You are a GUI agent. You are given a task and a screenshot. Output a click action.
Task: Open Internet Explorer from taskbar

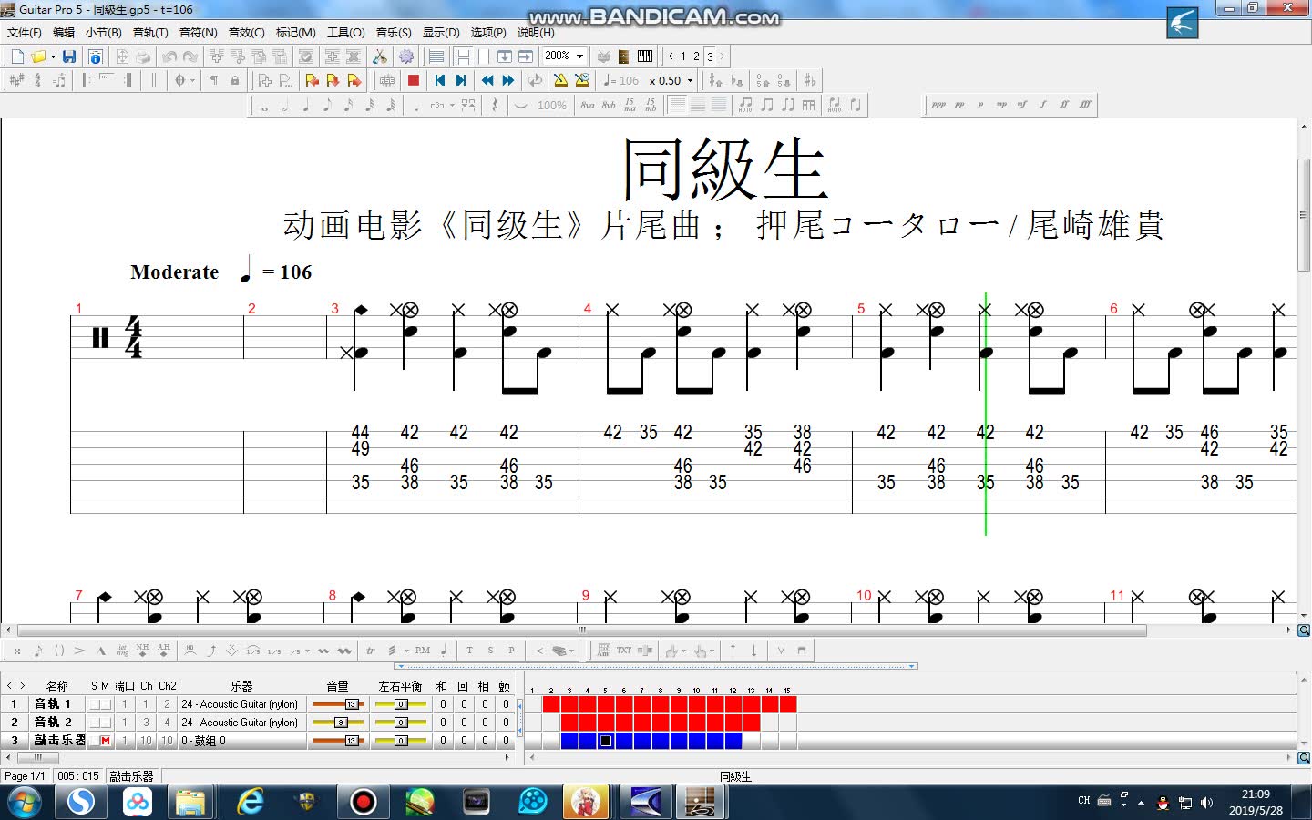[250, 802]
